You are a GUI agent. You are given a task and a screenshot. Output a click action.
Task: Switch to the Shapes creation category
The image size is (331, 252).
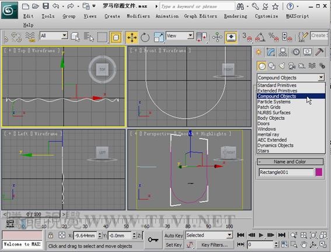tap(271, 66)
